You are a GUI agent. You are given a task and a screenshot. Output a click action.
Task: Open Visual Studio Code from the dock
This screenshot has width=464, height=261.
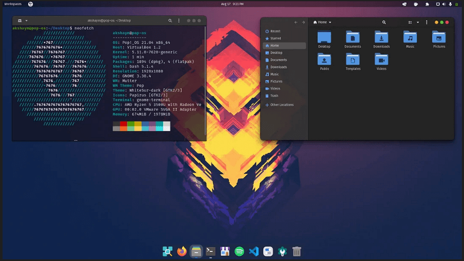tap(254, 251)
